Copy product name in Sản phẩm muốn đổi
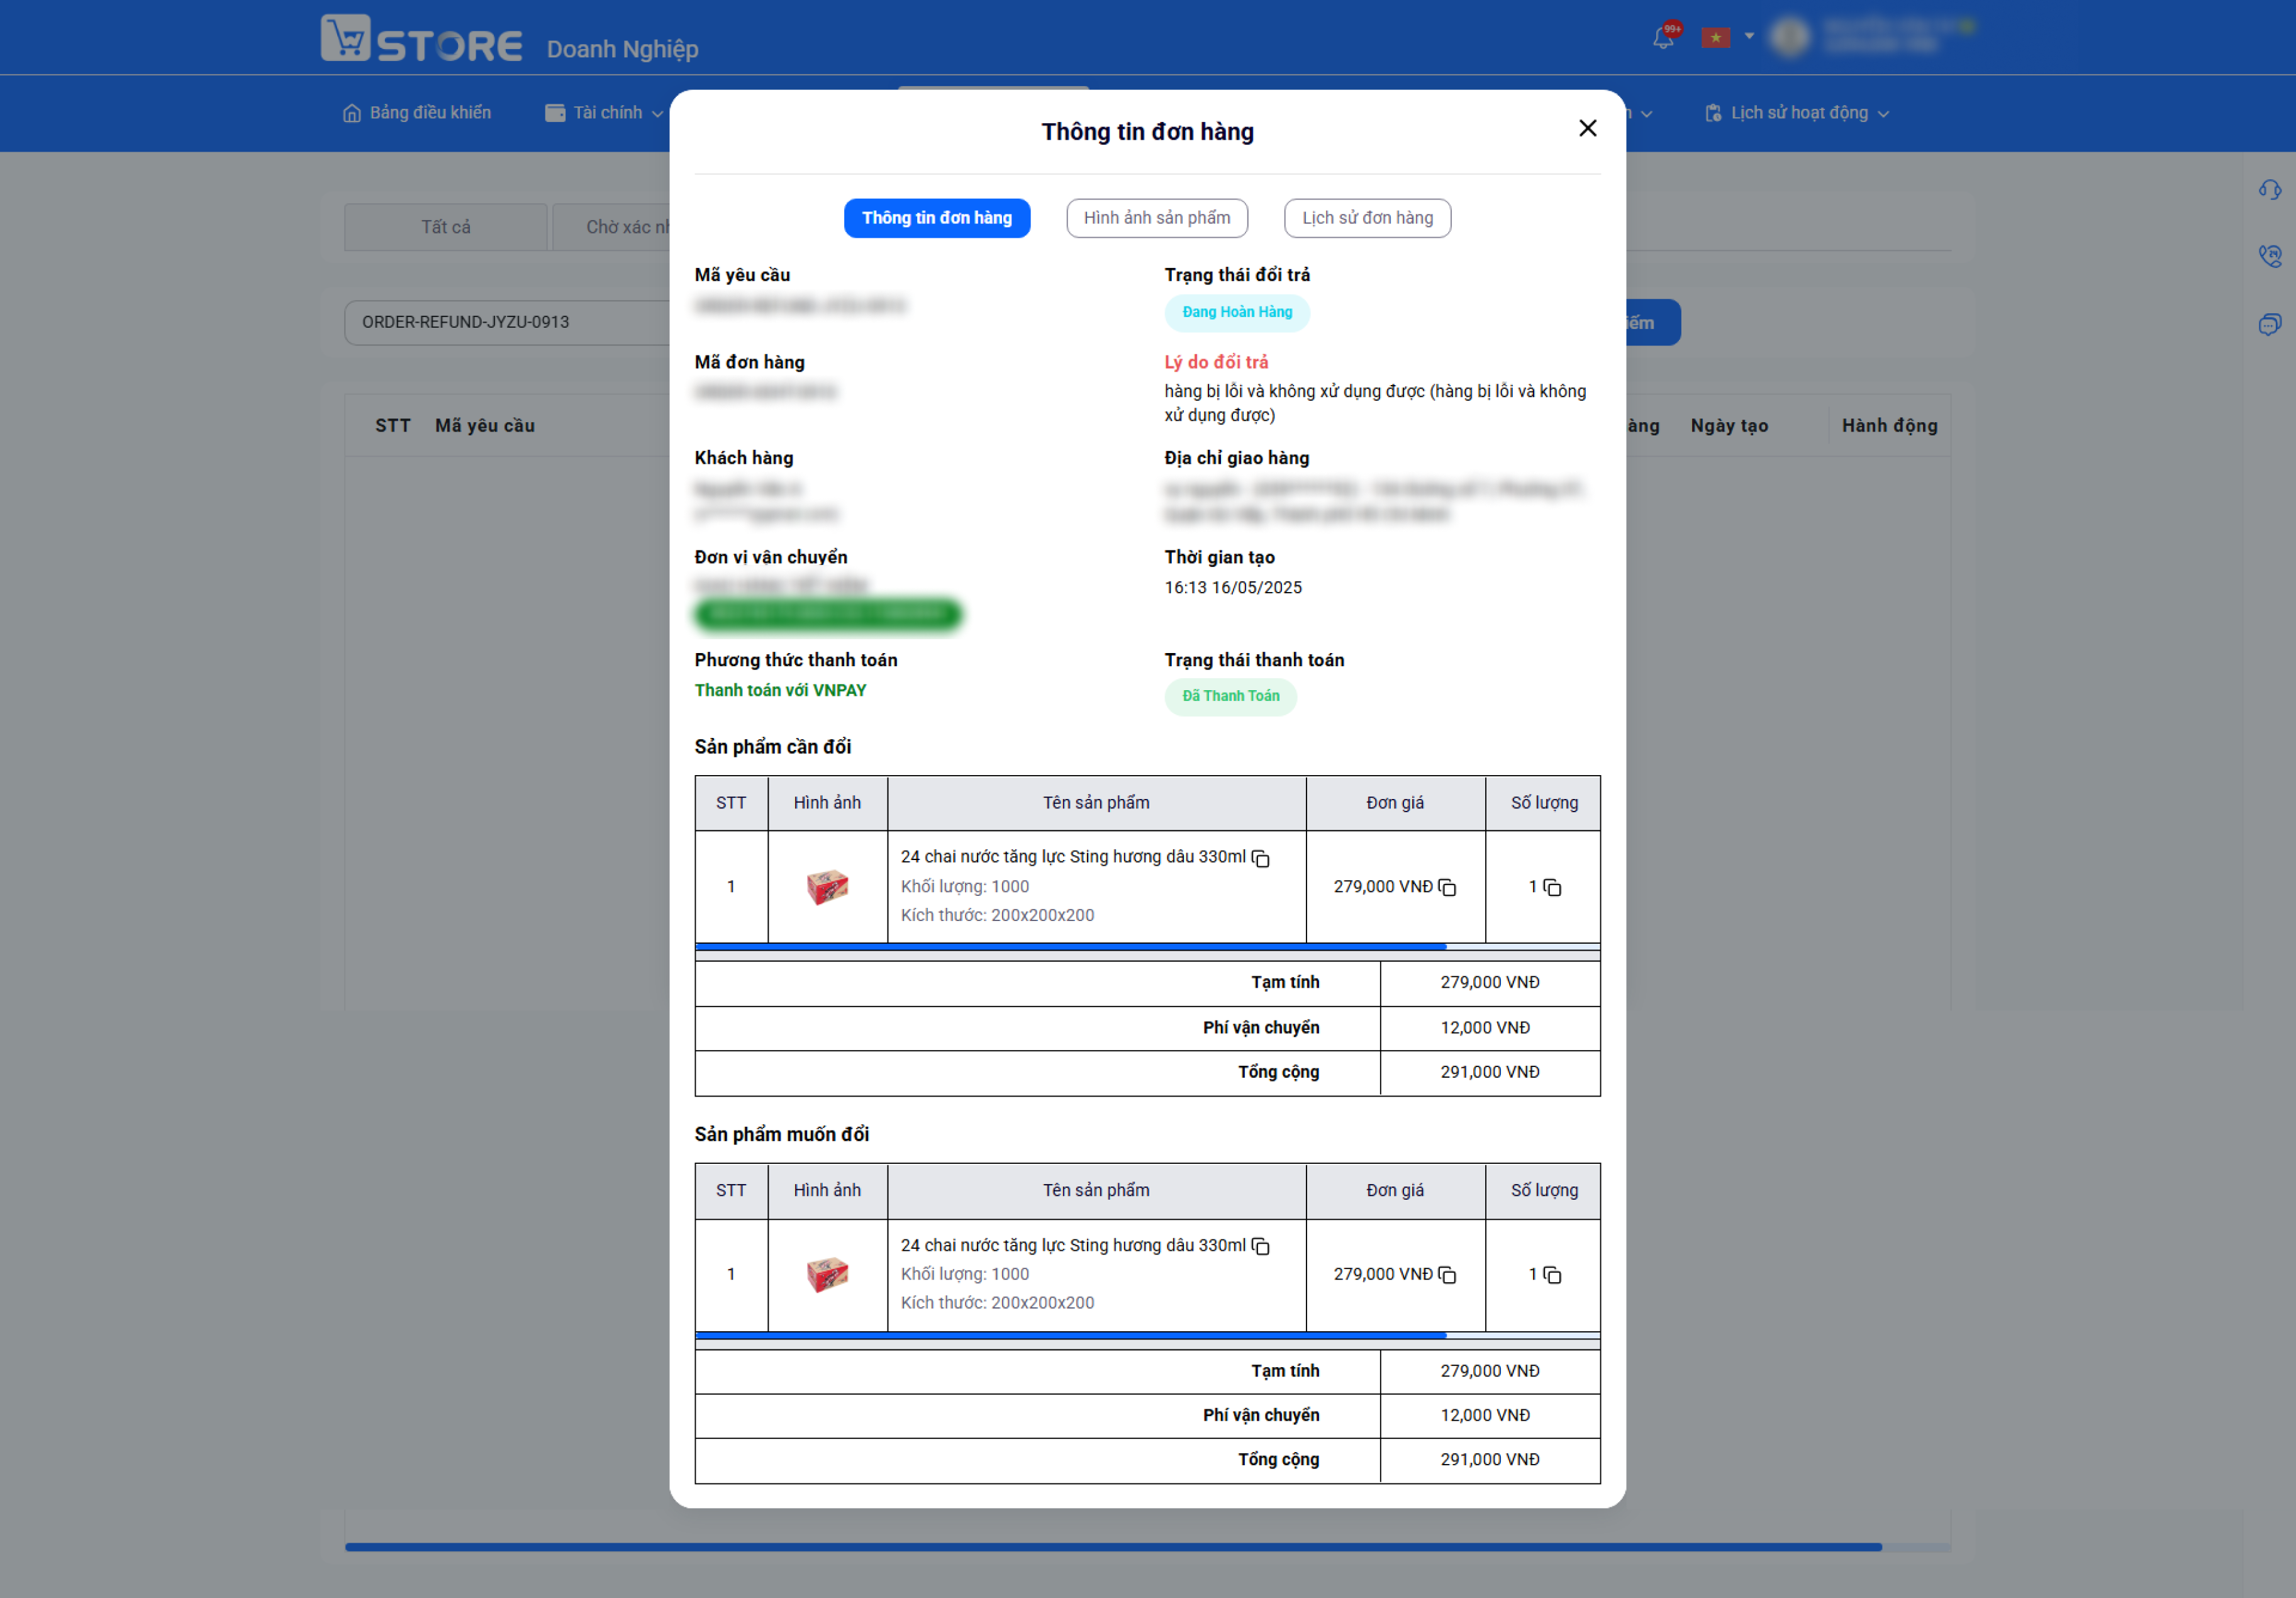 click(x=1260, y=1246)
